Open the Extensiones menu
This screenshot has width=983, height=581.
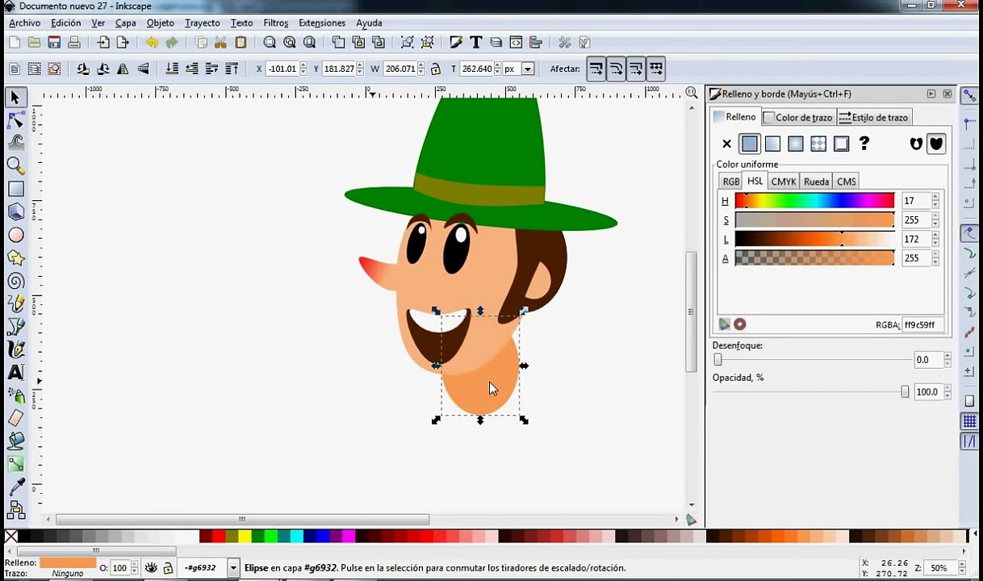(322, 23)
